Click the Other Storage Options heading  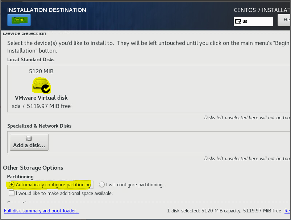[33, 168]
